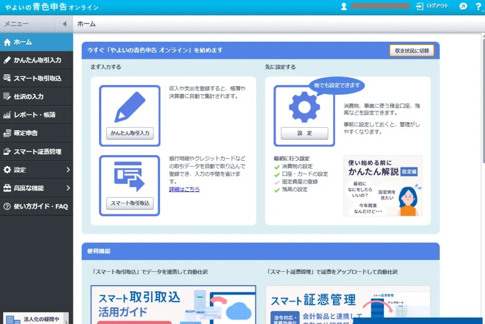Click the スマート証憑管理 sidebar icon

tap(7, 151)
